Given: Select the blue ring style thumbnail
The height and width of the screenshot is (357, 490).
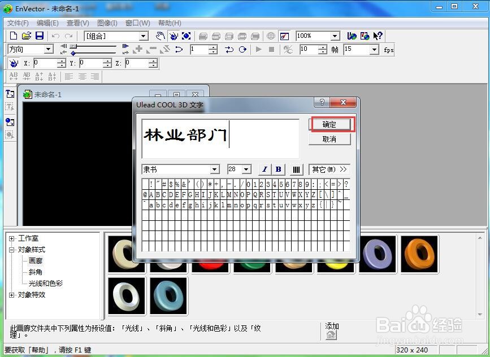Looking at the screenshot, I should tap(169, 296).
